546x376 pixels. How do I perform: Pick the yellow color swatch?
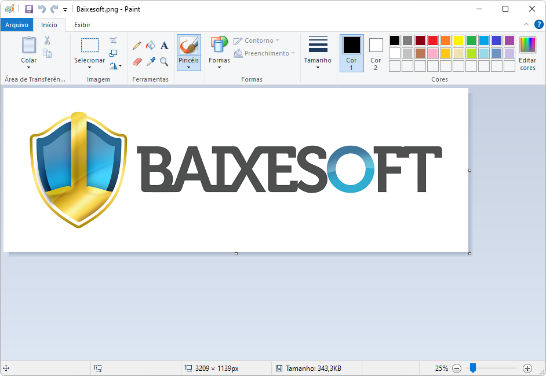tap(458, 40)
